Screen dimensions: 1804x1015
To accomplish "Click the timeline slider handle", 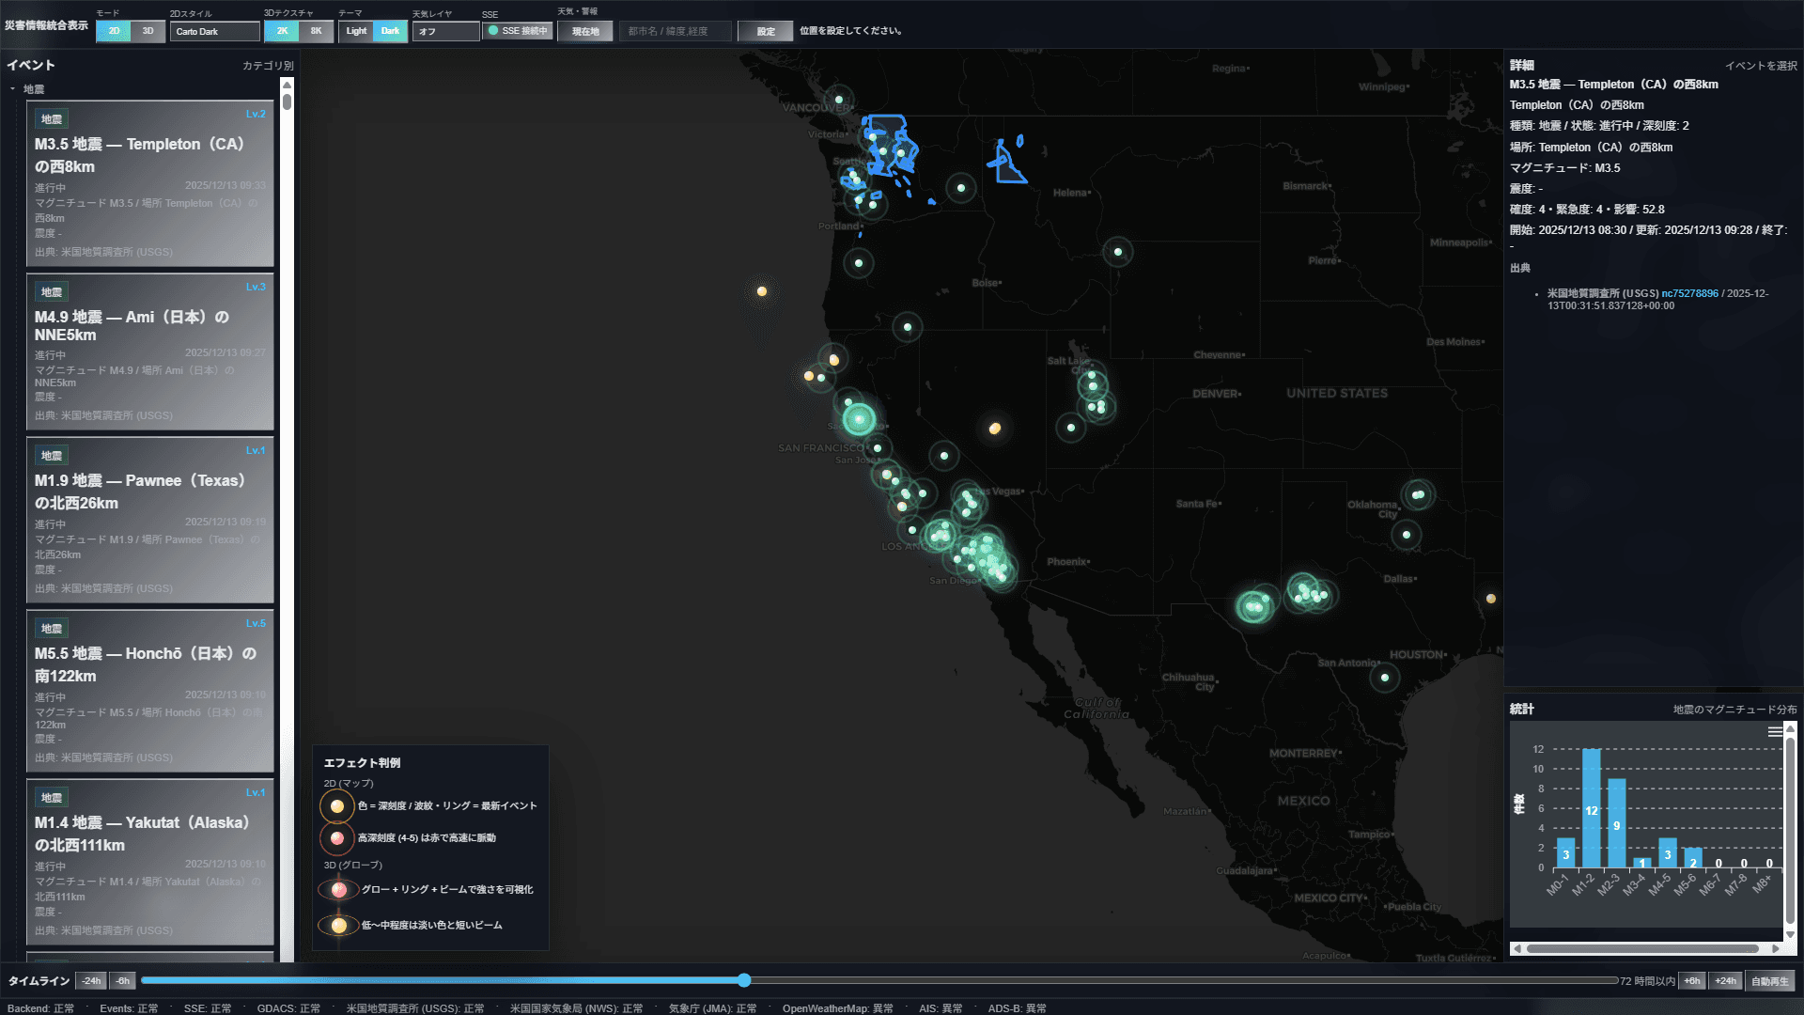I will click(x=744, y=980).
